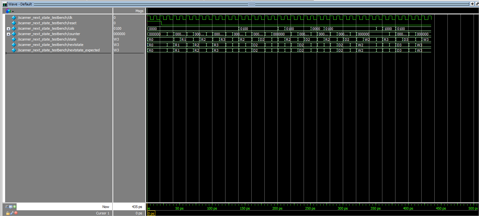Select the nextstate_expected signal
479x216 pixels.
(59, 50)
